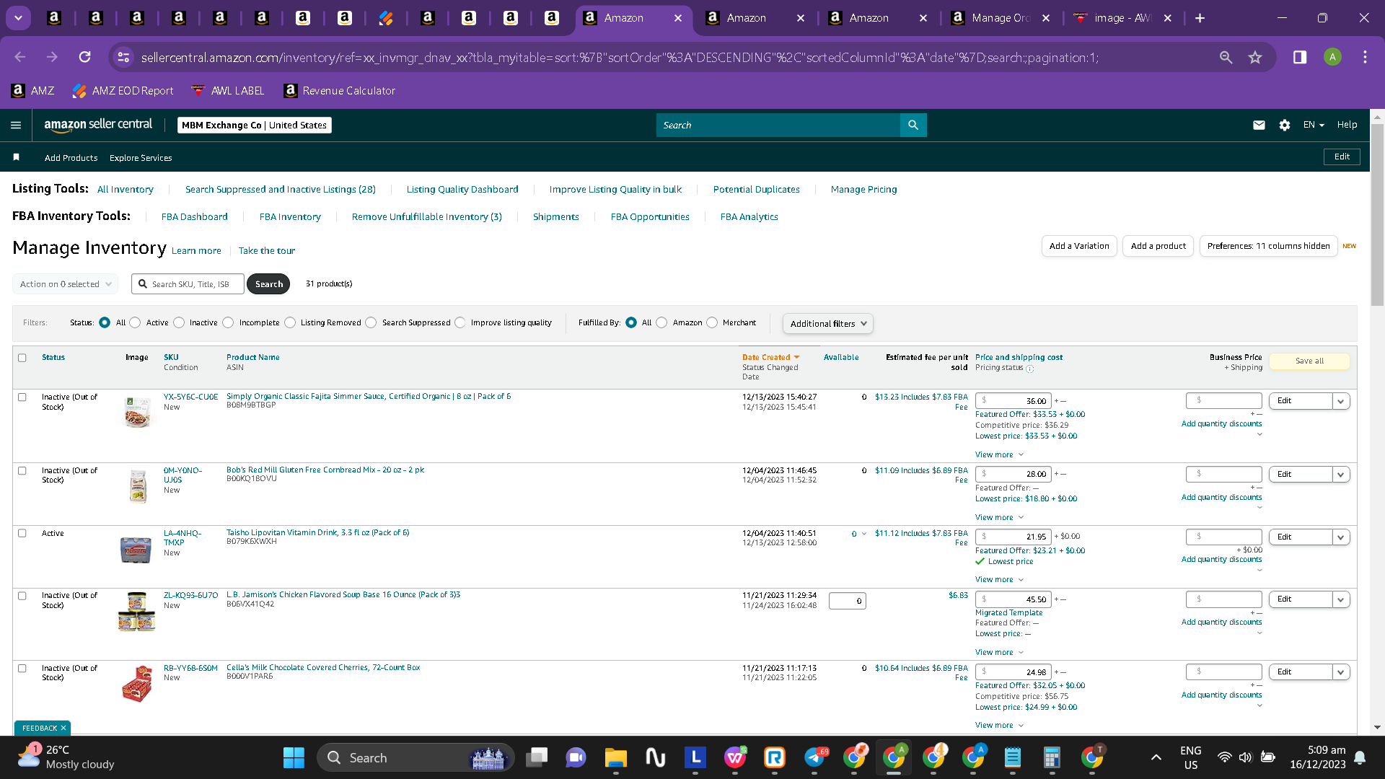Open All Inventory listing tool
Image resolution: width=1385 pixels, height=779 pixels.
126,190
